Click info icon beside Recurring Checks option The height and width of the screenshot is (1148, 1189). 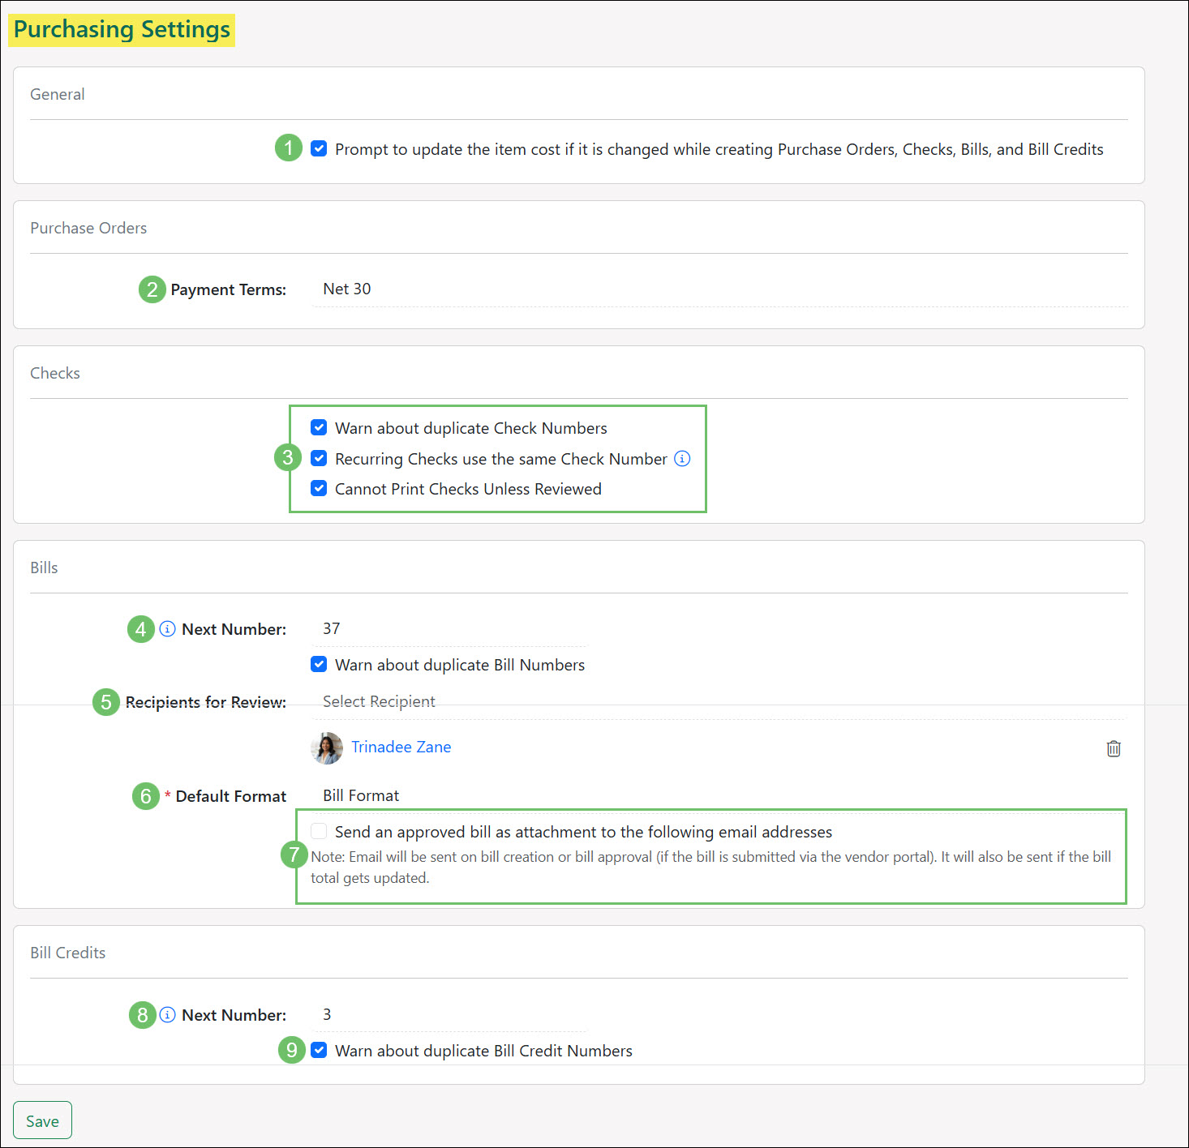[683, 459]
